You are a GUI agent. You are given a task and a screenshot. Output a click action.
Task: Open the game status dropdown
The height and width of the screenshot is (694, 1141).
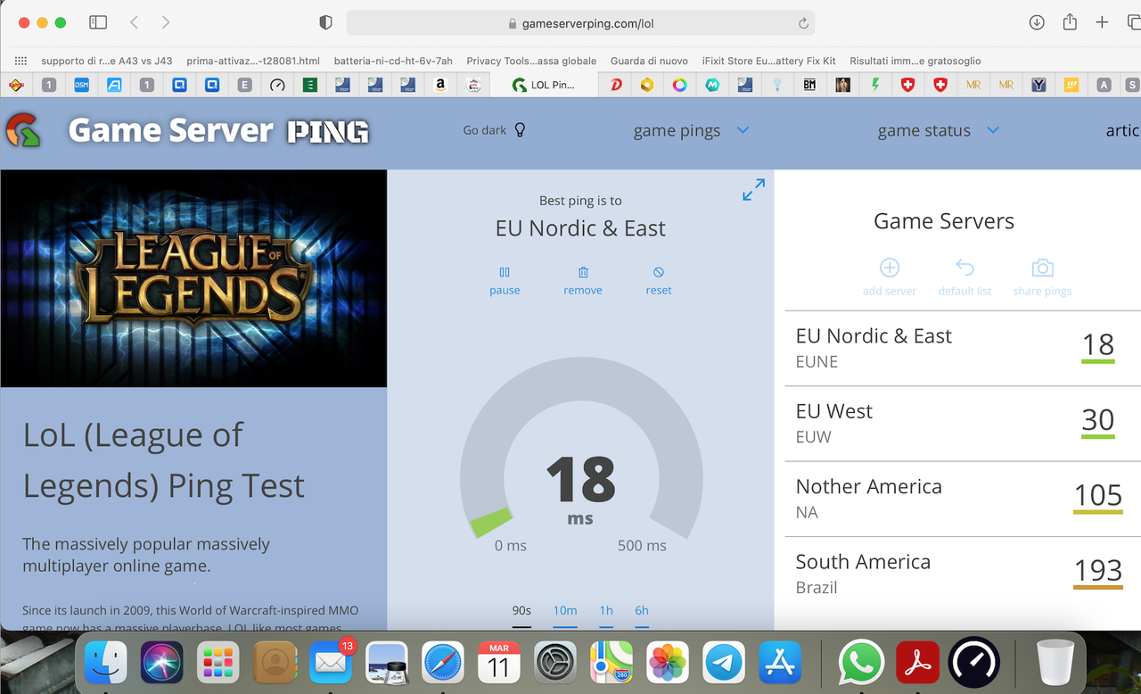point(938,130)
